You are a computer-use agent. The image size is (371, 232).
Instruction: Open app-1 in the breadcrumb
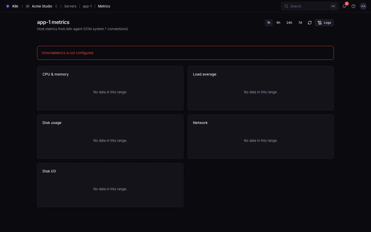pyautogui.click(x=87, y=6)
